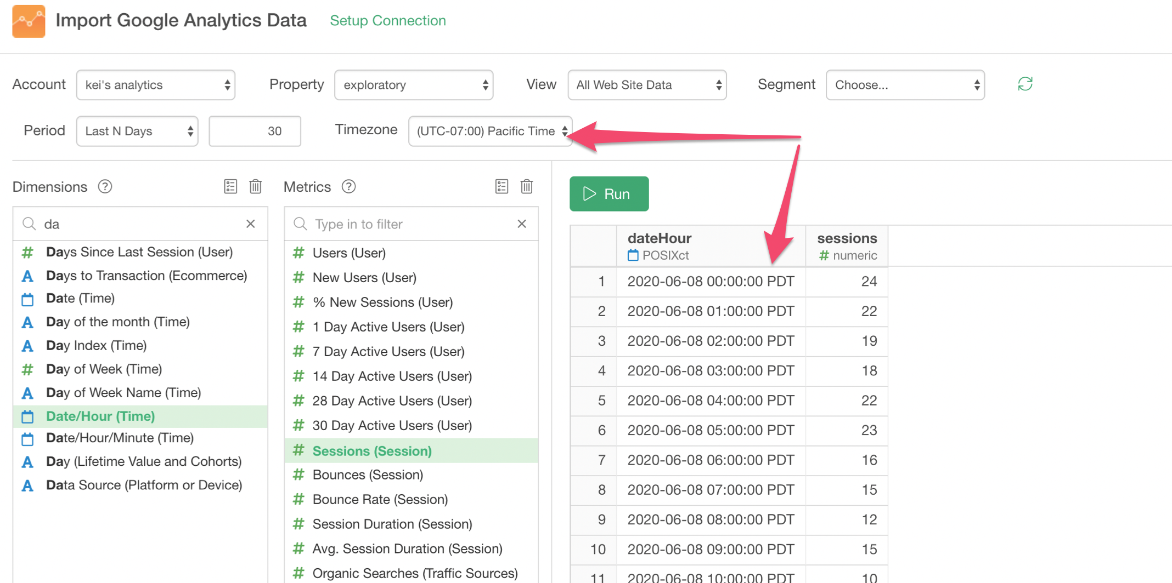Open the Account dropdown "kei's analytics"
1172x583 pixels.
pos(156,85)
